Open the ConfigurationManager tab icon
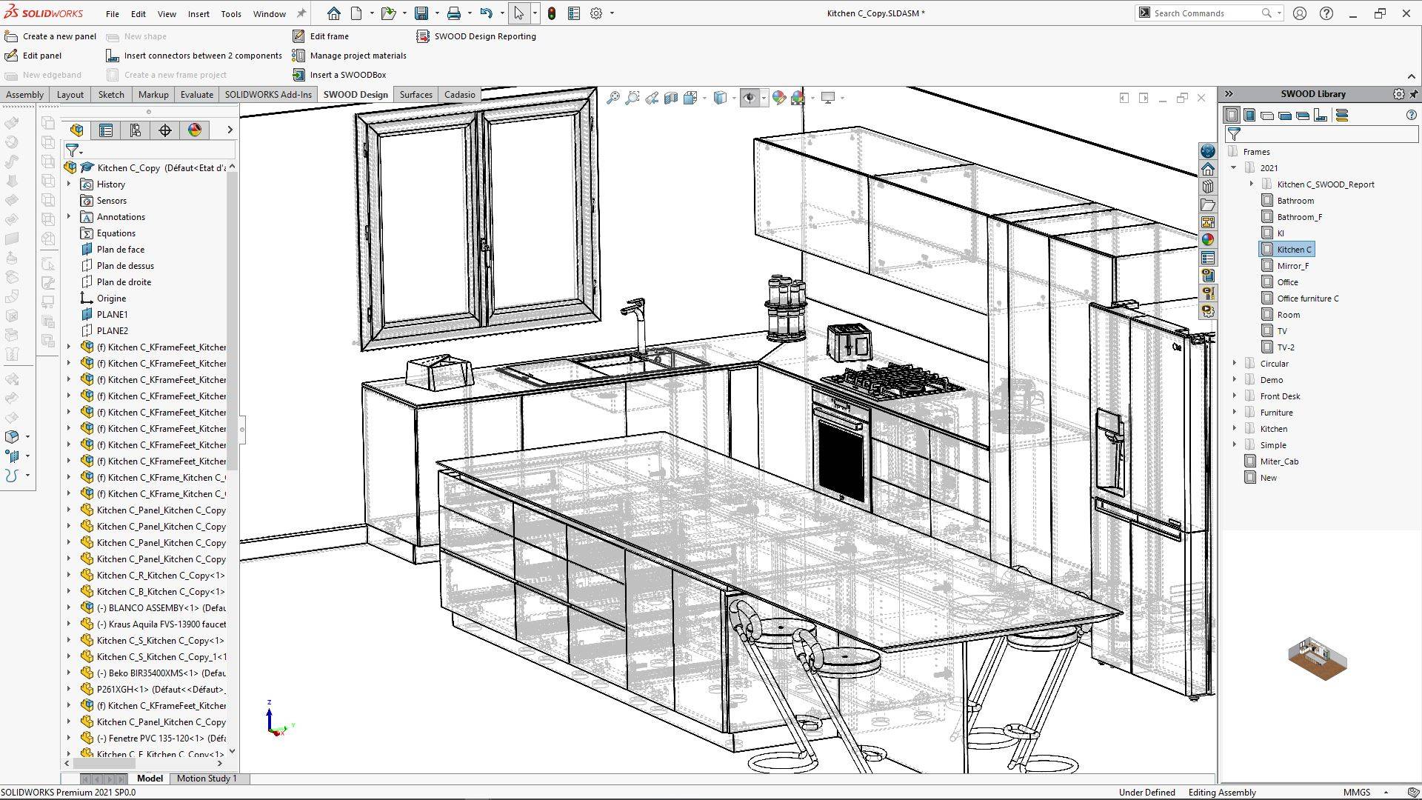This screenshot has height=800, width=1422. pos(136,130)
